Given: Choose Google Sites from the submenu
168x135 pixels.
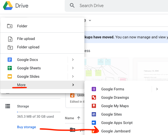Looking at the screenshot, I should point(126,114).
